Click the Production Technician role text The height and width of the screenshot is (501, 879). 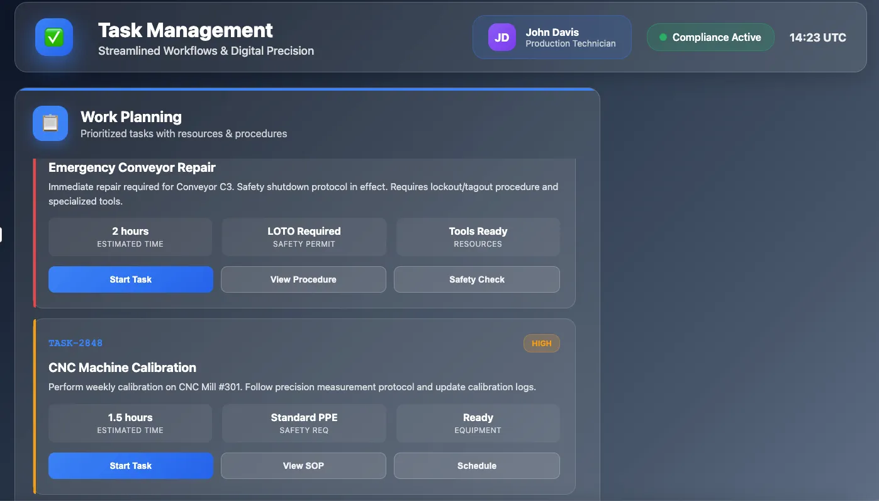tap(571, 43)
